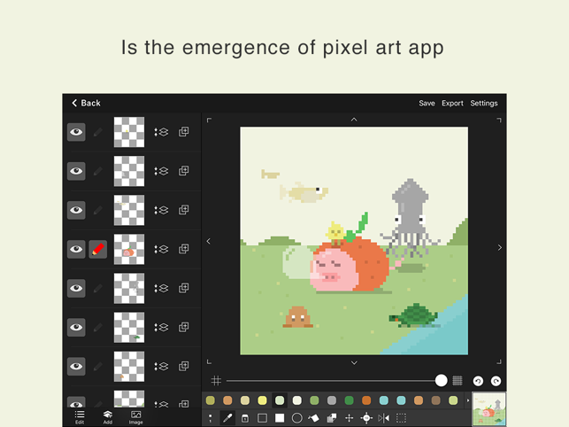
Task: Click the bottom-right canvas corner bracket
Action: 499,361
